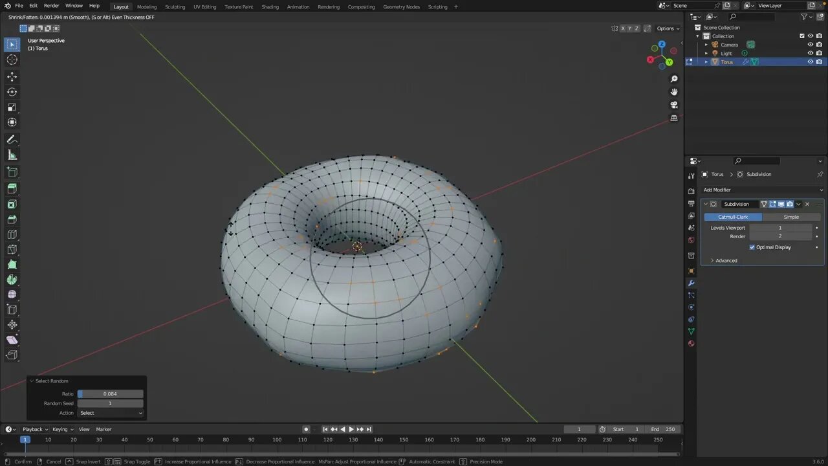Switch to the Sculpting workspace tab
Image resolution: width=828 pixels, height=466 pixels.
[175, 6]
